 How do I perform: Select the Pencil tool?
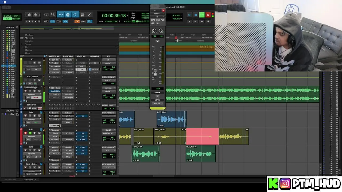point(90,15)
